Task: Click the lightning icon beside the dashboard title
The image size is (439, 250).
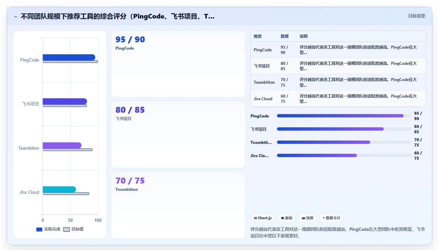Action: click(16, 17)
